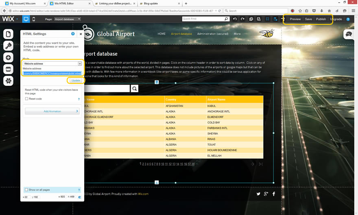Open the site Settings gear icon
The height and width of the screenshot is (215, 358).
[x=9, y=81]
